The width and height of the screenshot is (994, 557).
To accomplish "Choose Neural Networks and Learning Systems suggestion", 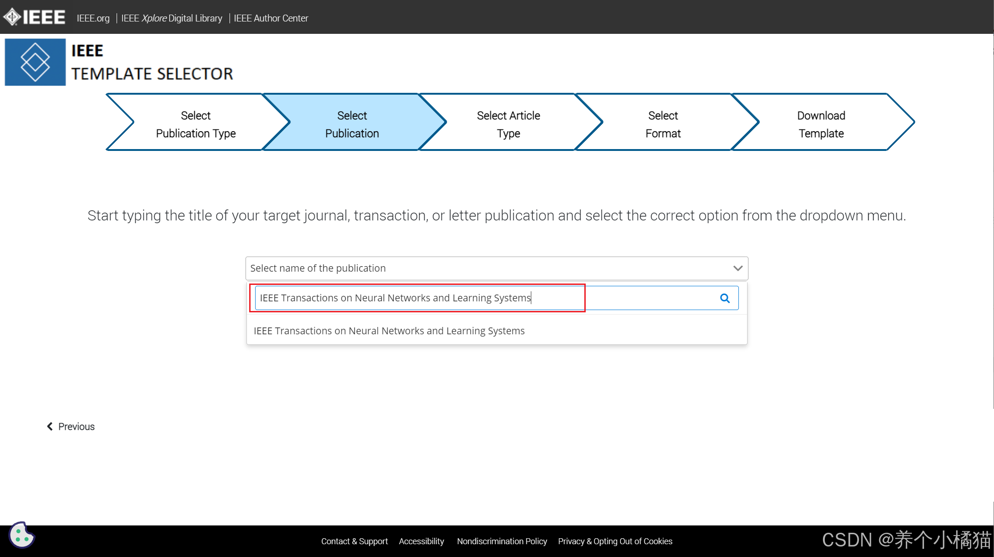I will (389, 331).
